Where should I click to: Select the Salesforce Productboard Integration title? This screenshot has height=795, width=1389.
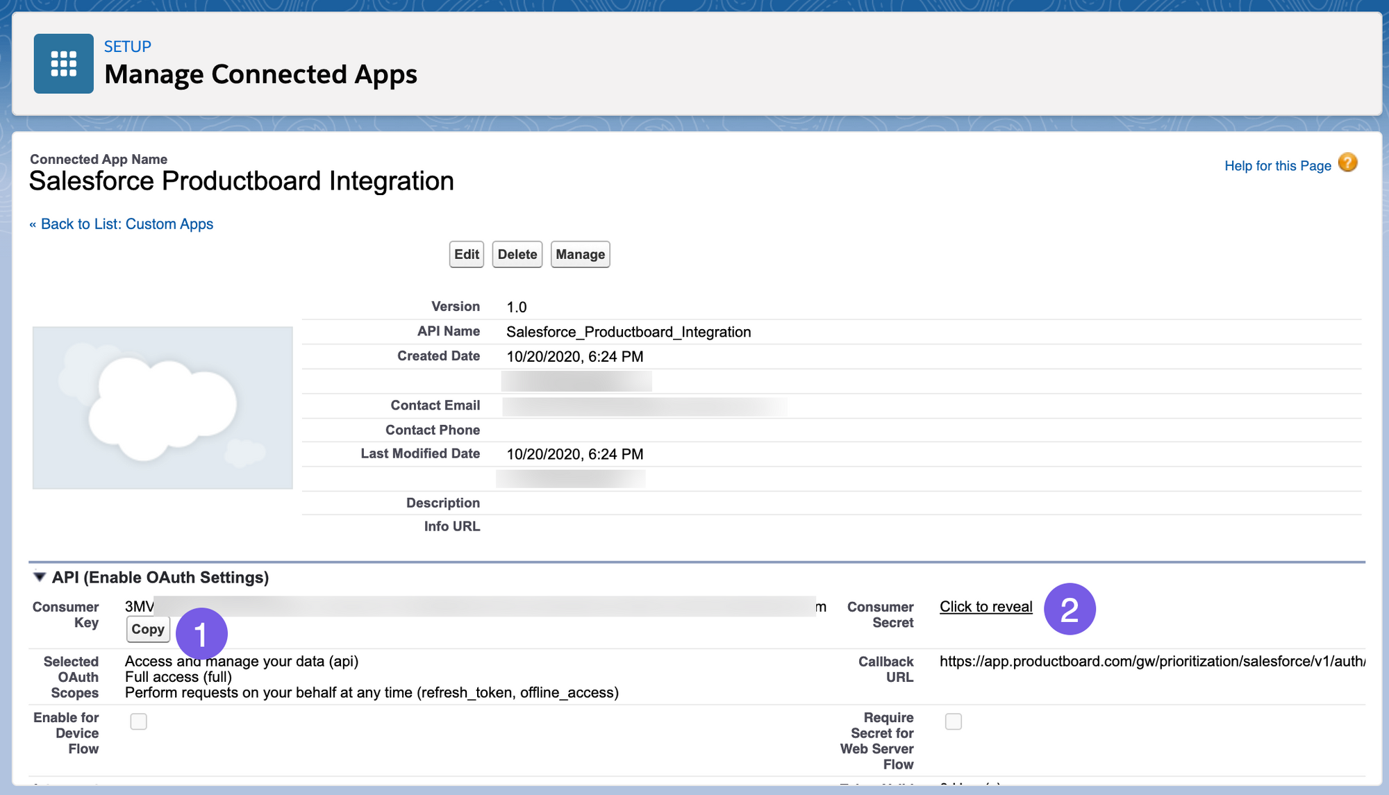click(x=242, y=181)
